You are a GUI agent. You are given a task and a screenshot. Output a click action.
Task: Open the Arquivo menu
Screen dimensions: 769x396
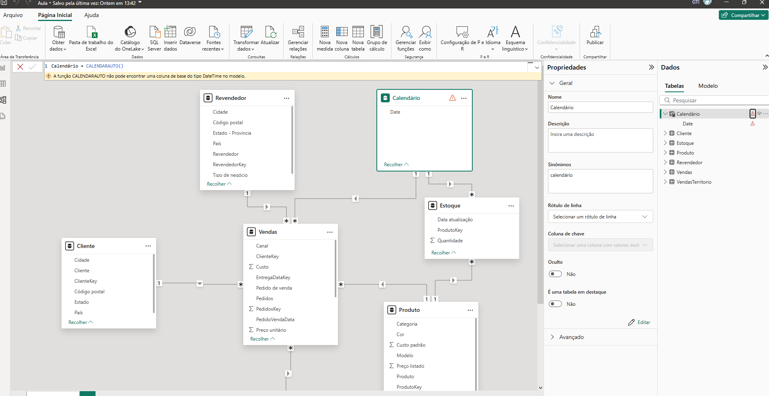click(13, 15)
